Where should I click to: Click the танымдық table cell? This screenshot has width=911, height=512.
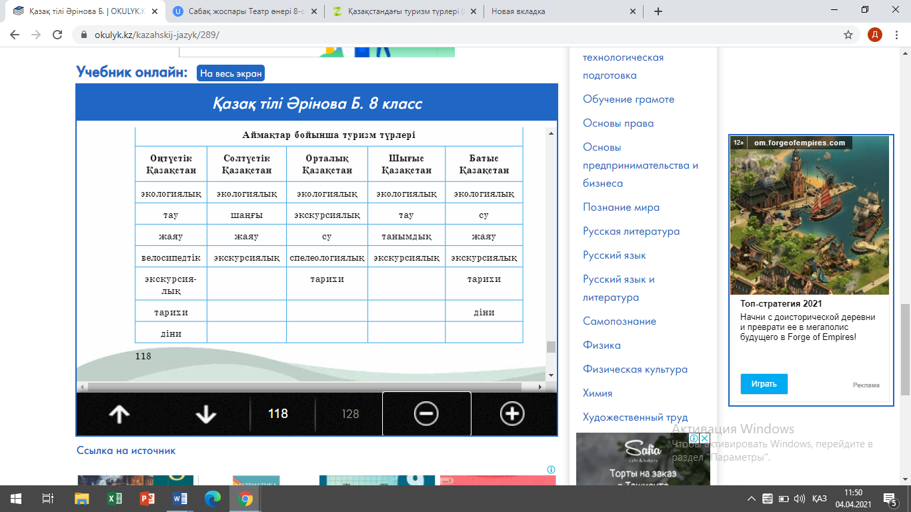pyautogui.click(x=406, y=236)
